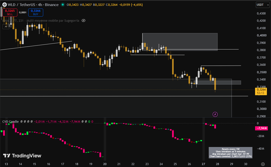Click the CVD value −2,01M in legend
Viewport: 271px width, 167px height.
(x=39, y=122)
